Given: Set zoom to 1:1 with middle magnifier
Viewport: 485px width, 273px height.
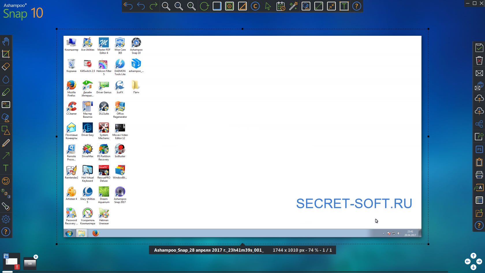Looking at the screenshot, I should [x=179, y=6].
